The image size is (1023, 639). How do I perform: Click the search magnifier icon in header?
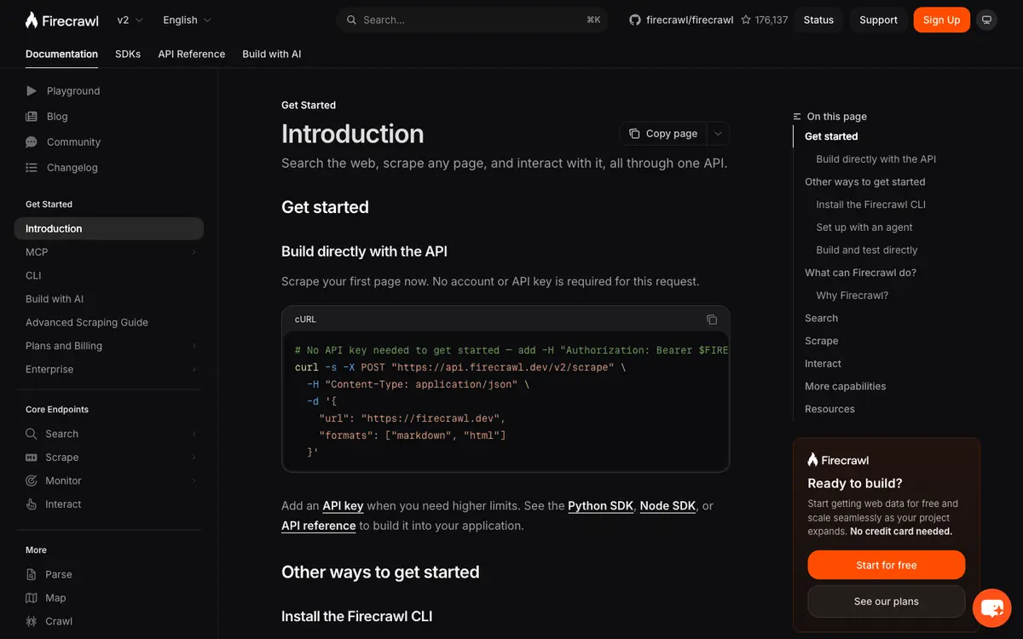coord(351,20)
